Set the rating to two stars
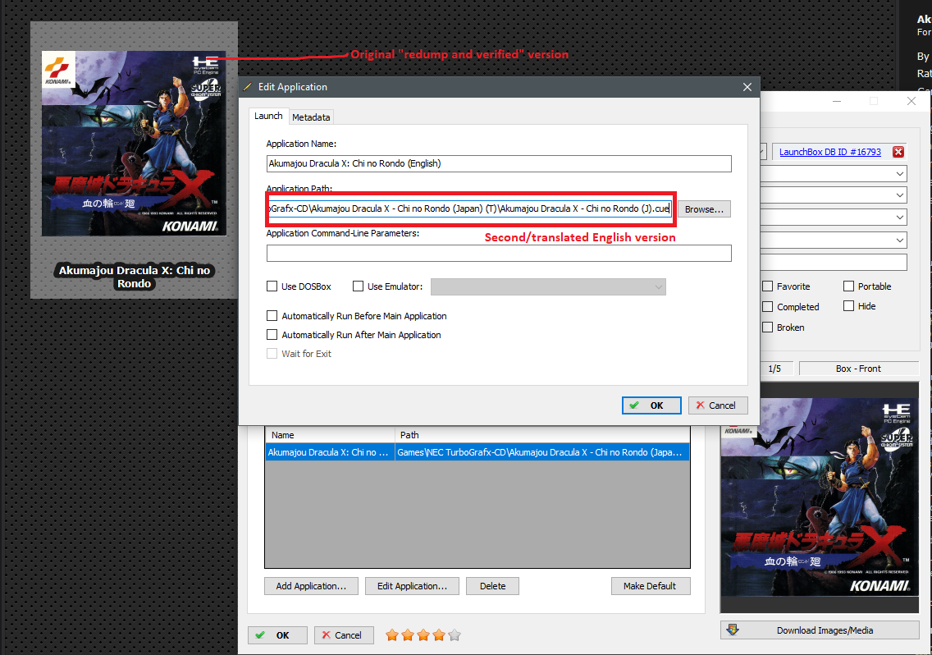The width and height of the screenshot is (932, 655). (x=408, y=635)
